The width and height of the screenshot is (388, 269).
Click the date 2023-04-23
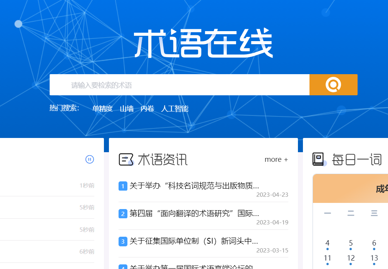[x=272, y=195]
